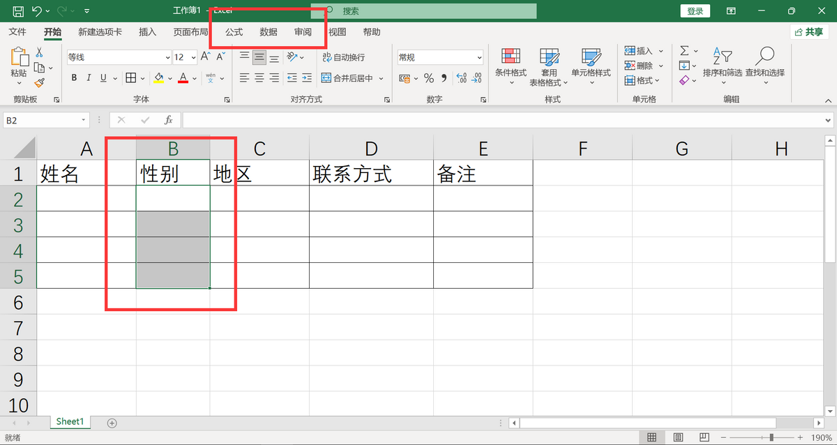Click the Fill down icon
Viewport: 837px width, 445px height.
(x=684, y=66)
